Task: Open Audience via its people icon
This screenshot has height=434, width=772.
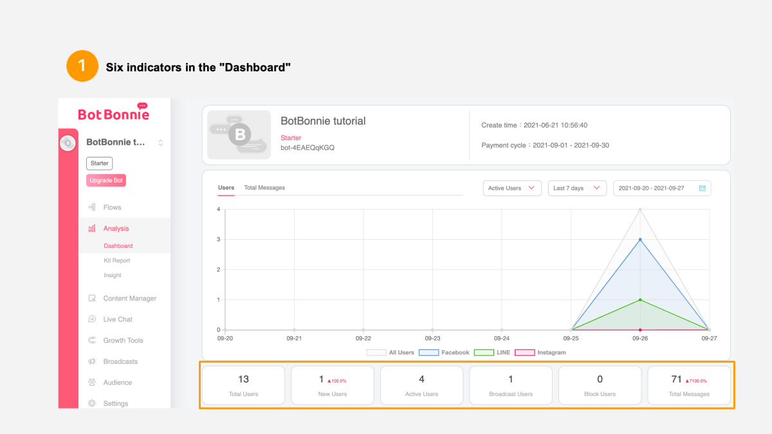Action: (x=92, y=383)
